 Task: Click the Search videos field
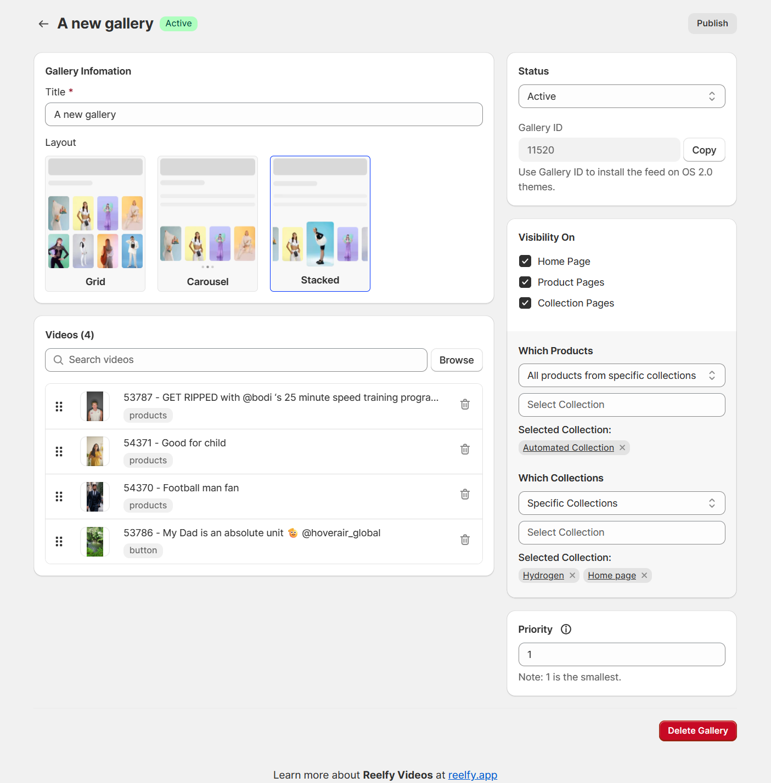point(236,360)
